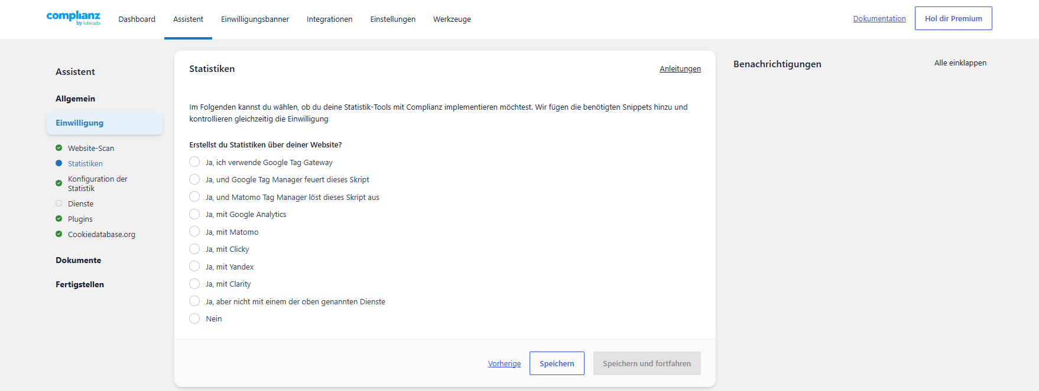The image size is (1039, 391).
Task: Choose 'Ja, mit Google Analytics' option
Action: tap(194, 214)
